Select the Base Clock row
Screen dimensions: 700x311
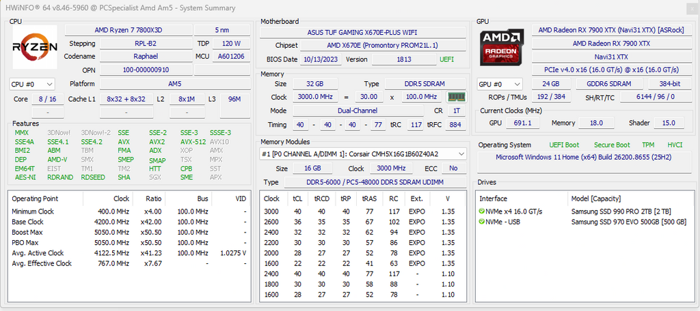point(129,222)
